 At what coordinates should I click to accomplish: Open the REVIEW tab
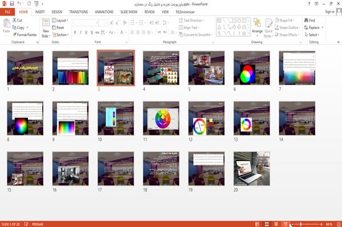coord(149,12)
